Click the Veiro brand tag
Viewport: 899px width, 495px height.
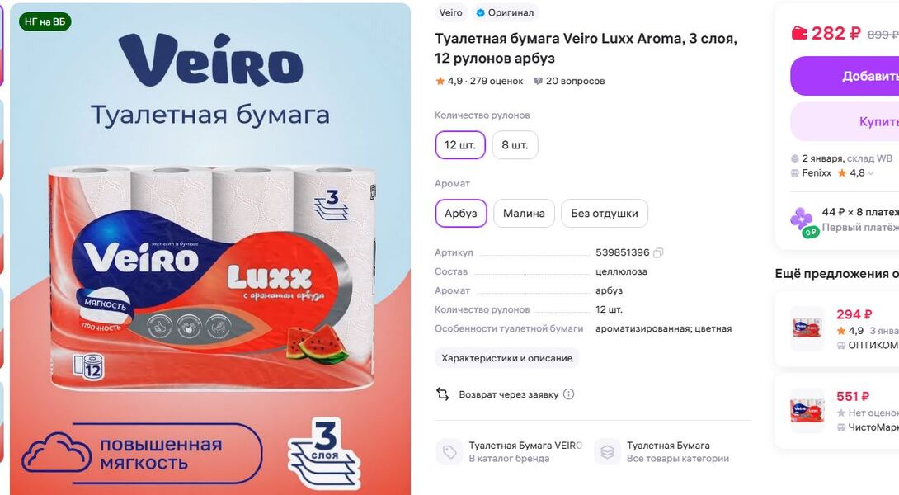click(x=450, y=12)
